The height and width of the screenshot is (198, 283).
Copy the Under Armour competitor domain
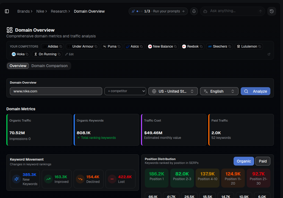coord(96,46)
